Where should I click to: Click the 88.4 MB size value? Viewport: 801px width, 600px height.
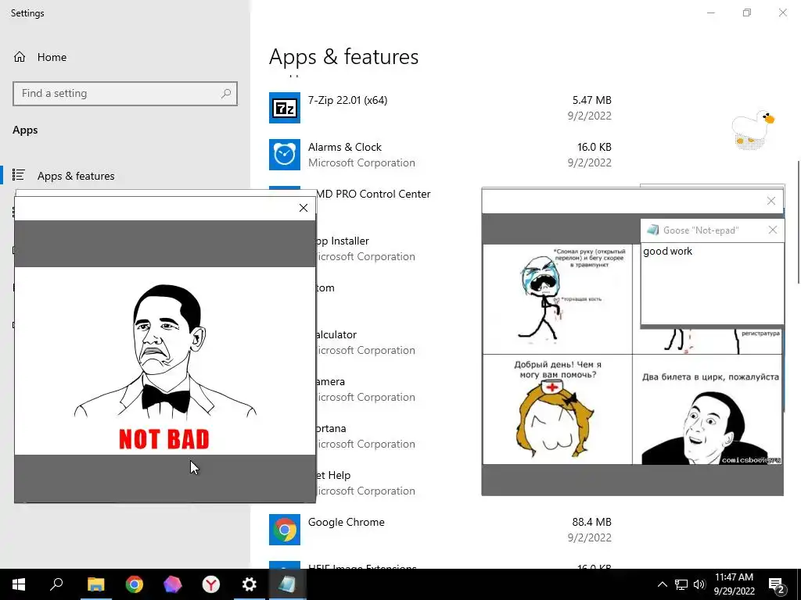click(x=591, y=522)
